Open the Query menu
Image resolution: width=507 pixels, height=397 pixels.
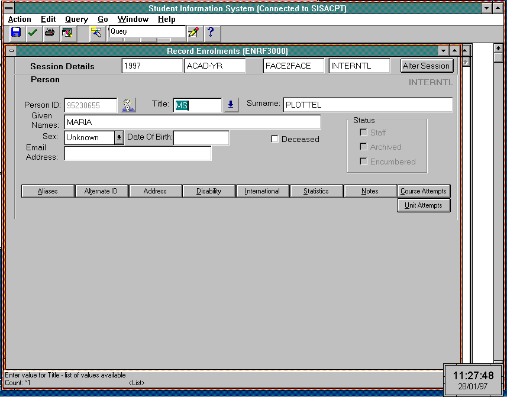click(76, 20)
